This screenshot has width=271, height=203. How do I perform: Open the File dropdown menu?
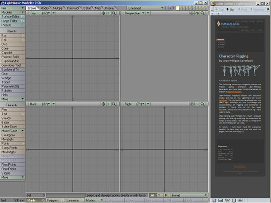point(13,8)
